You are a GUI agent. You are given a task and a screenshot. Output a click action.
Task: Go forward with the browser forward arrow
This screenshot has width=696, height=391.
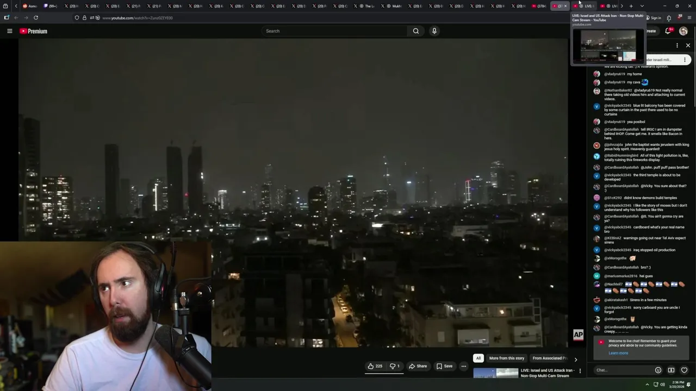point(26,17)
